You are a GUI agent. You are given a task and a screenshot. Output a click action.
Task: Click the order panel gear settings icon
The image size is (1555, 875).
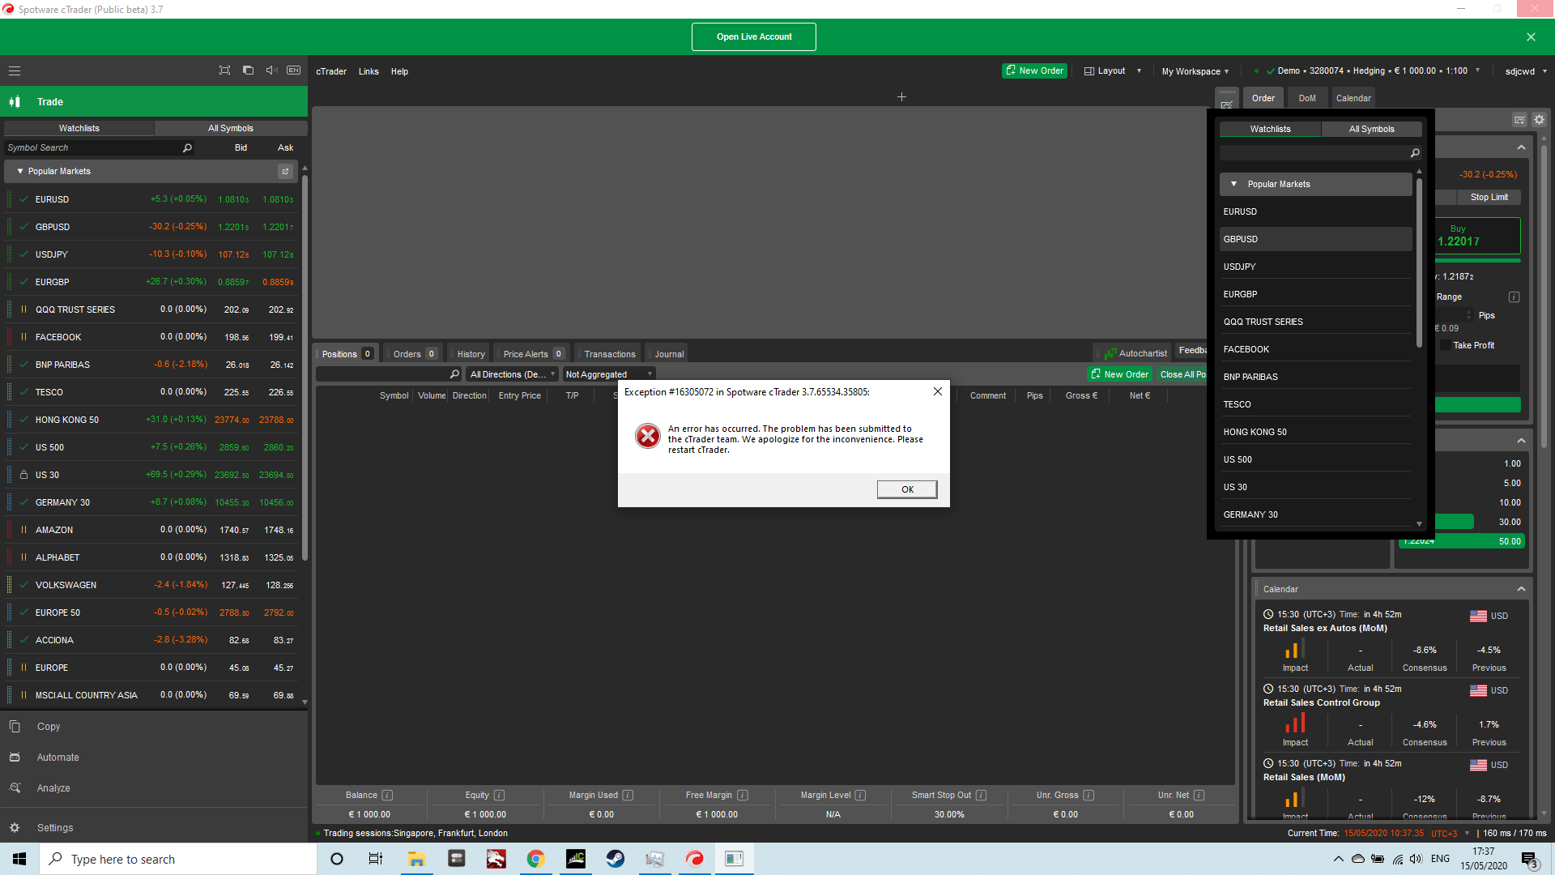click(x=1539, y=120)
